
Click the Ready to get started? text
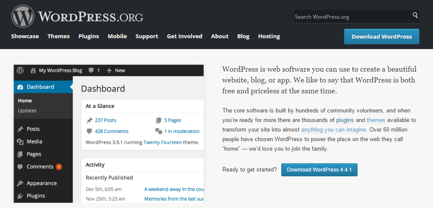[x=249, y=170]
